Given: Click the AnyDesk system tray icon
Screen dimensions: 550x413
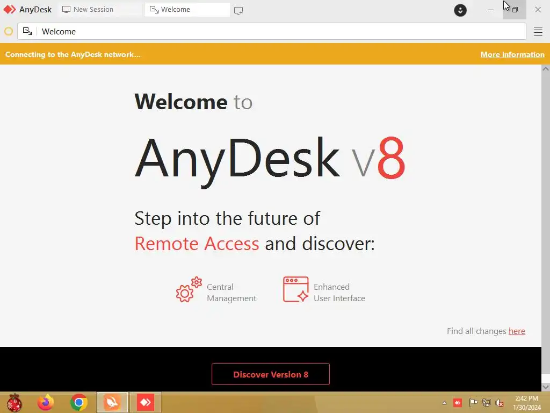Looking at the screenshot, I should [x=458, y=403].
